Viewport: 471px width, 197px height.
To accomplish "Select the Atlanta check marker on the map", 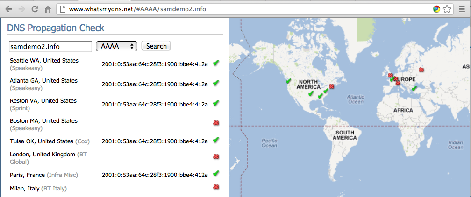I will pyautogui.click(x=320, y=96).
